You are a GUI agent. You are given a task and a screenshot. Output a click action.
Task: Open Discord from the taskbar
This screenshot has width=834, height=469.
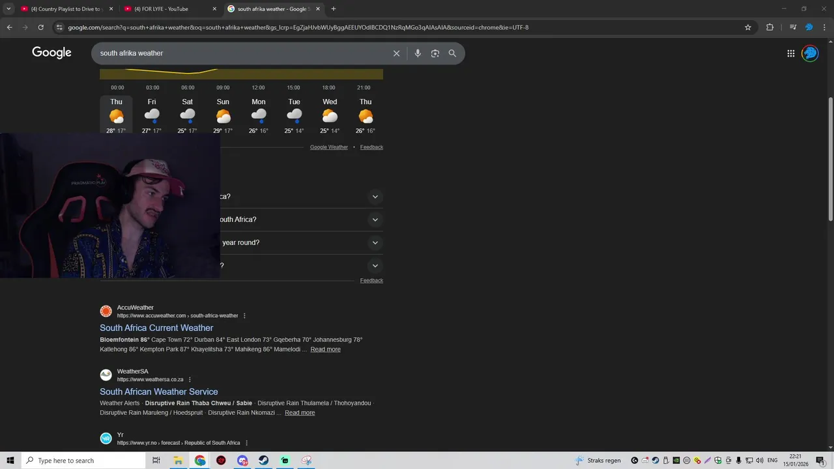point(242,461)
